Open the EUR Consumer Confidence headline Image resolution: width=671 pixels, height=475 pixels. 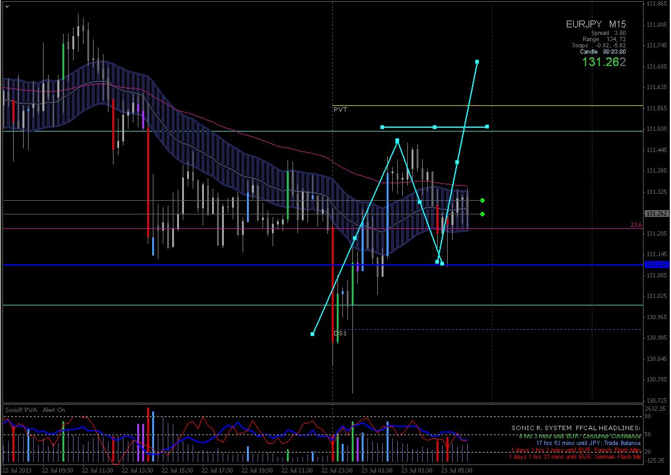pos(579,435)
